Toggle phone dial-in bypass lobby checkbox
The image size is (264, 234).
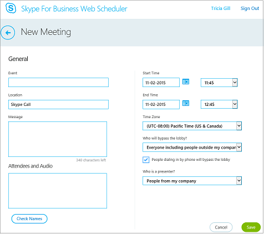[x=146, y=160]
